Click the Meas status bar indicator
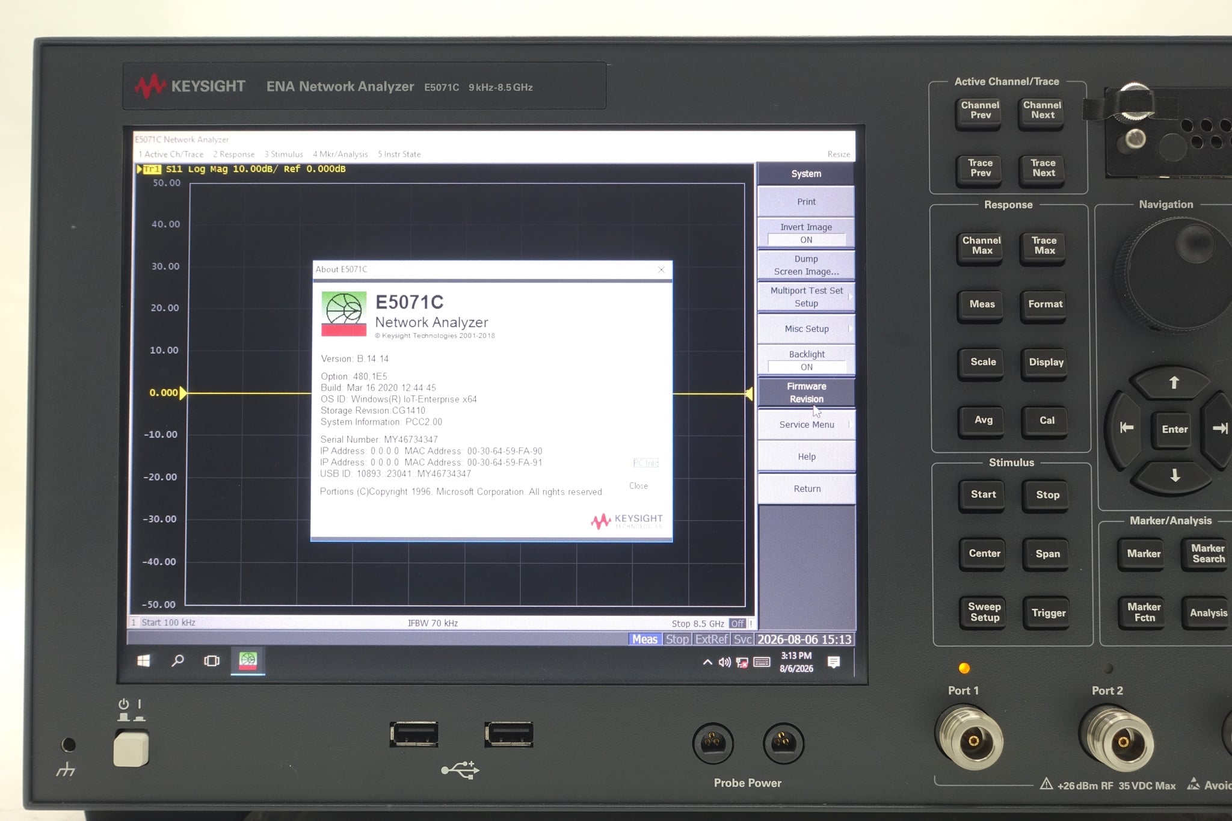 click(645, 639)
